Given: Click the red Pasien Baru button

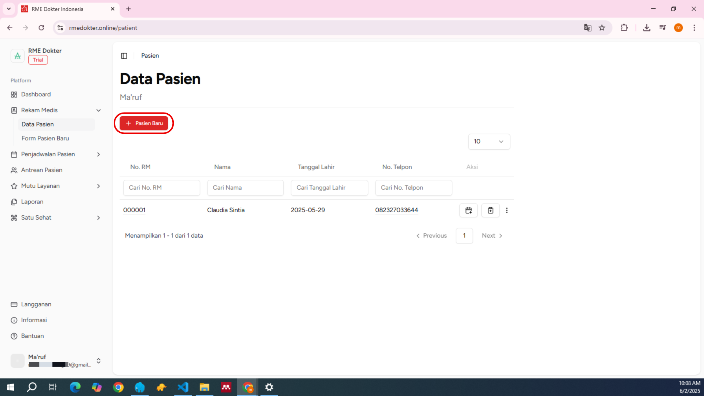Looking at the screenshot, I should tap(144, 123).
